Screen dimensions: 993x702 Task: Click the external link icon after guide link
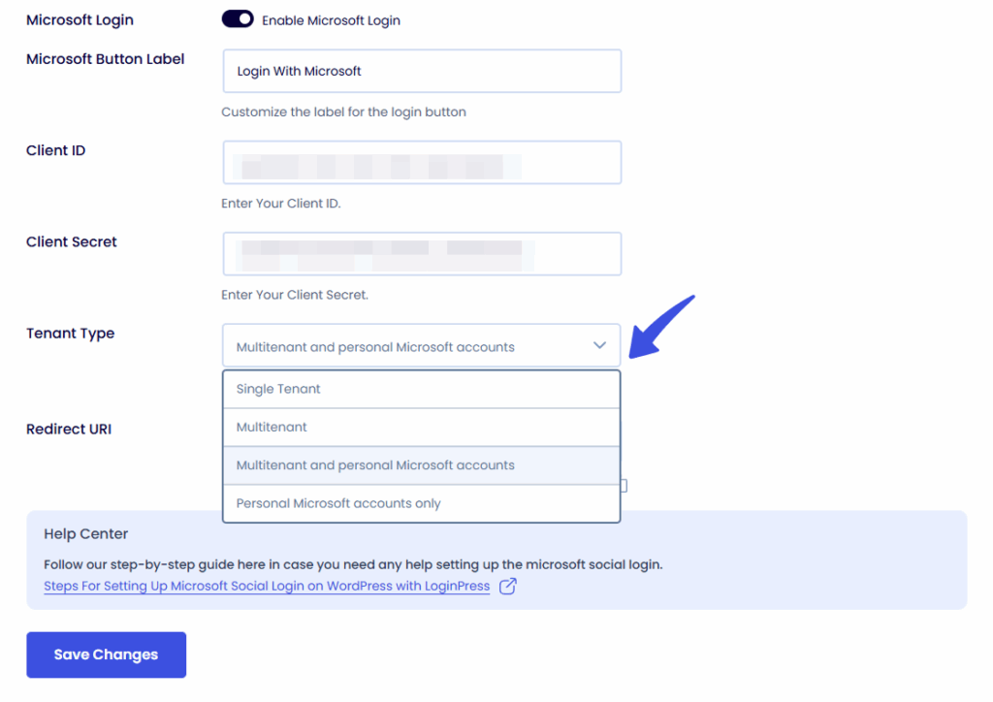(507, 586)
